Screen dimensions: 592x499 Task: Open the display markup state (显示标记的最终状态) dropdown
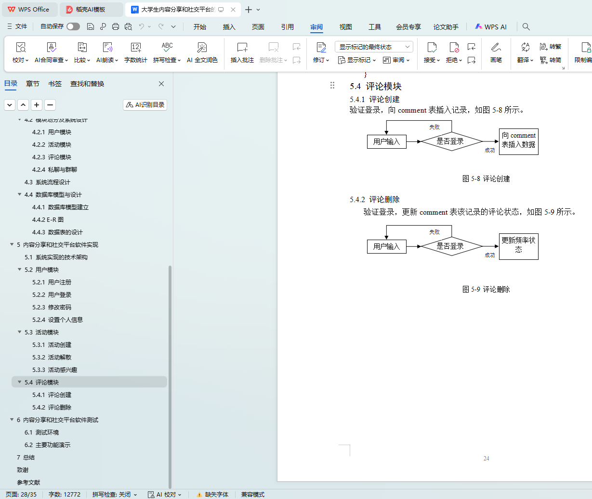374,47
